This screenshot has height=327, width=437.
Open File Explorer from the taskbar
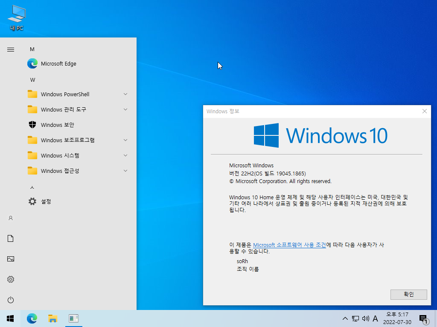click(52, 318)
